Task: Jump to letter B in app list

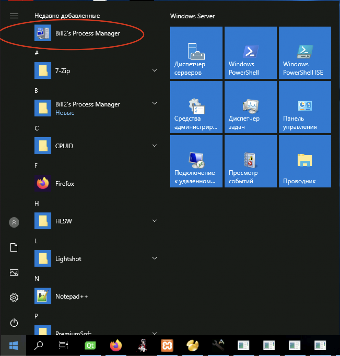Action: (x=36, y=91)
